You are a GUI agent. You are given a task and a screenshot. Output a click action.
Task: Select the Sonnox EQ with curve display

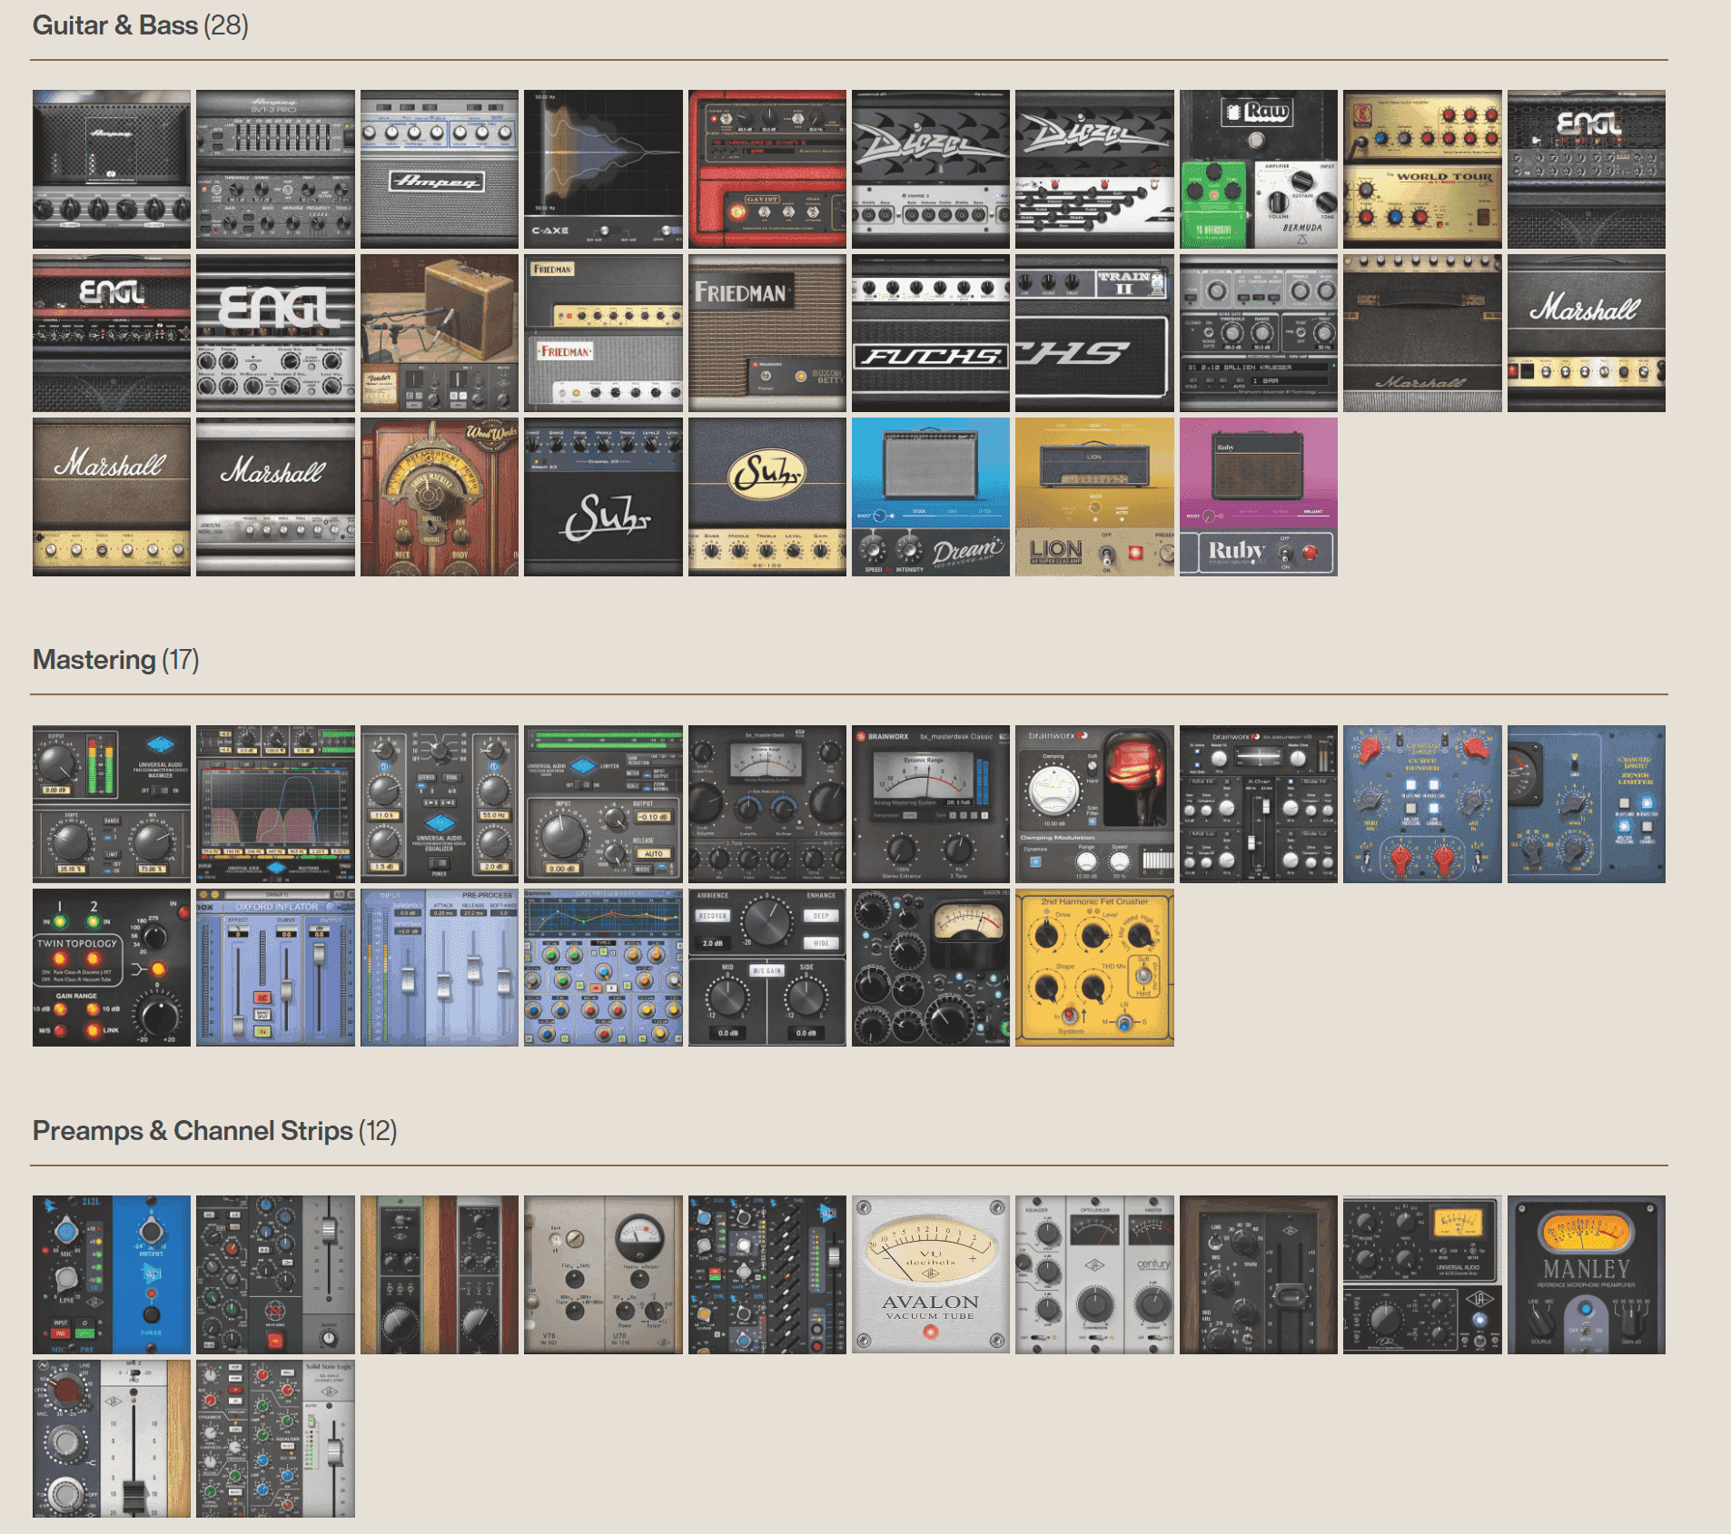click(603, 968)
